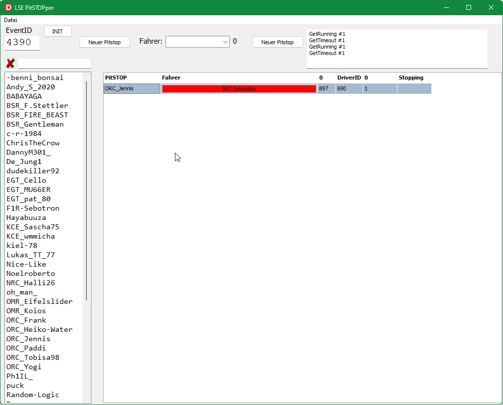Select Random-Logic in the driver list

(x=33, y=395)
